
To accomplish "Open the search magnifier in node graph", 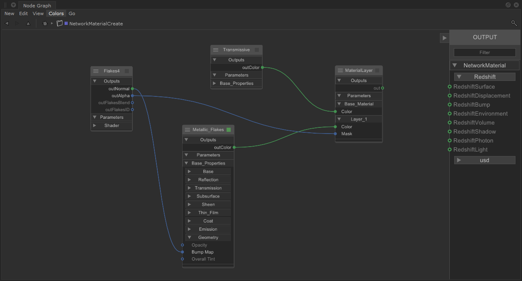I will point(514,23).
